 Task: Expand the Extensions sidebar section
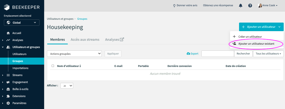pyautogui.click(x=3, y=96)
